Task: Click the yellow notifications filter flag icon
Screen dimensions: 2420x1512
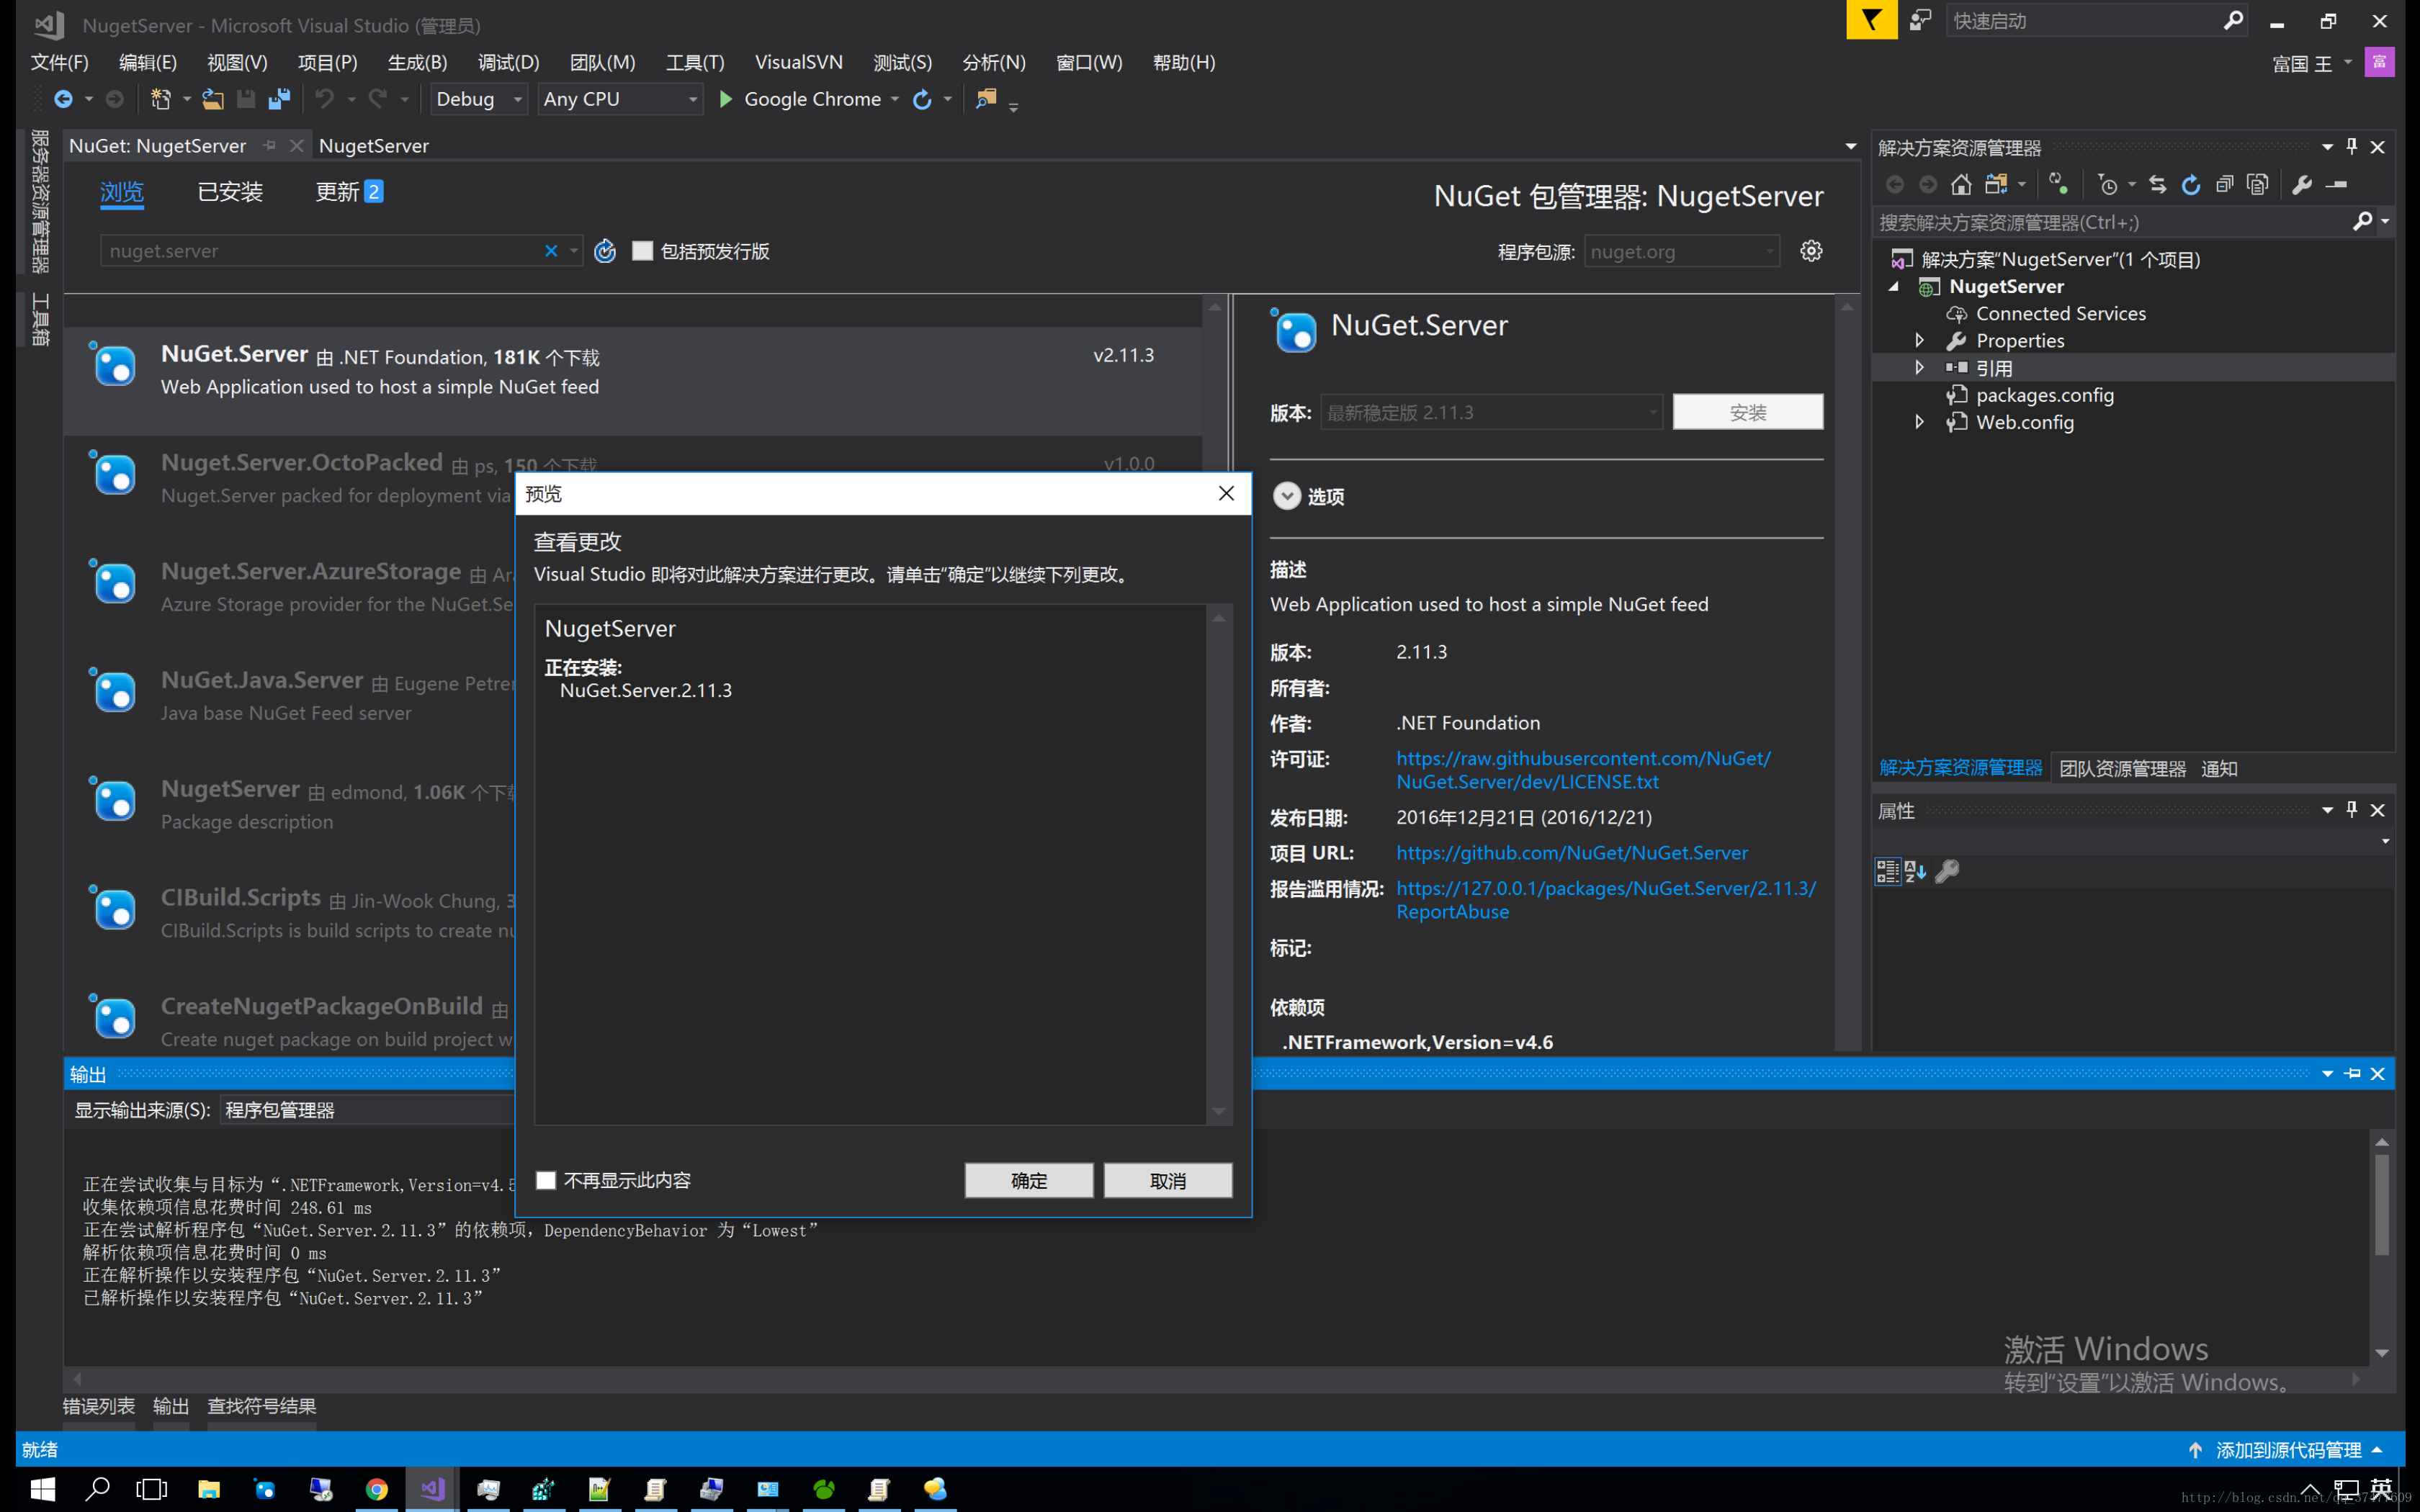Action: tap(1871, 20)
